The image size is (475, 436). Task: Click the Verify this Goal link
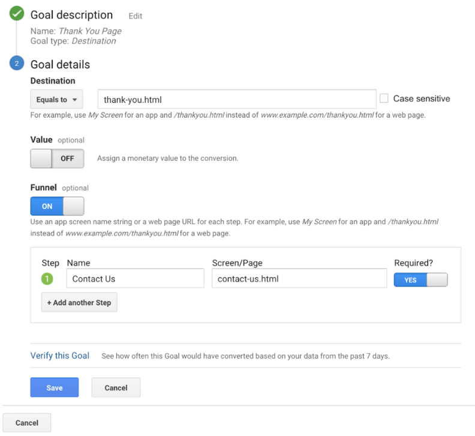click(x=60, y=356)
